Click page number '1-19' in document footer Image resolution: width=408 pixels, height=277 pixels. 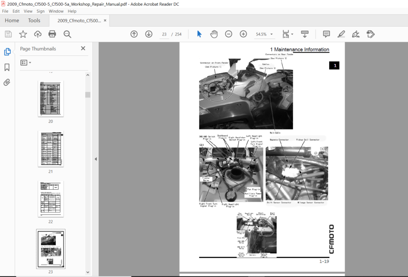[x=324, y=261]
